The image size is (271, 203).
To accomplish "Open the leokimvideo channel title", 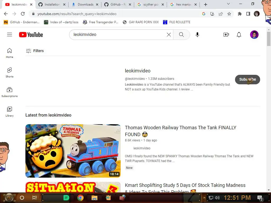I will (138, 71).
